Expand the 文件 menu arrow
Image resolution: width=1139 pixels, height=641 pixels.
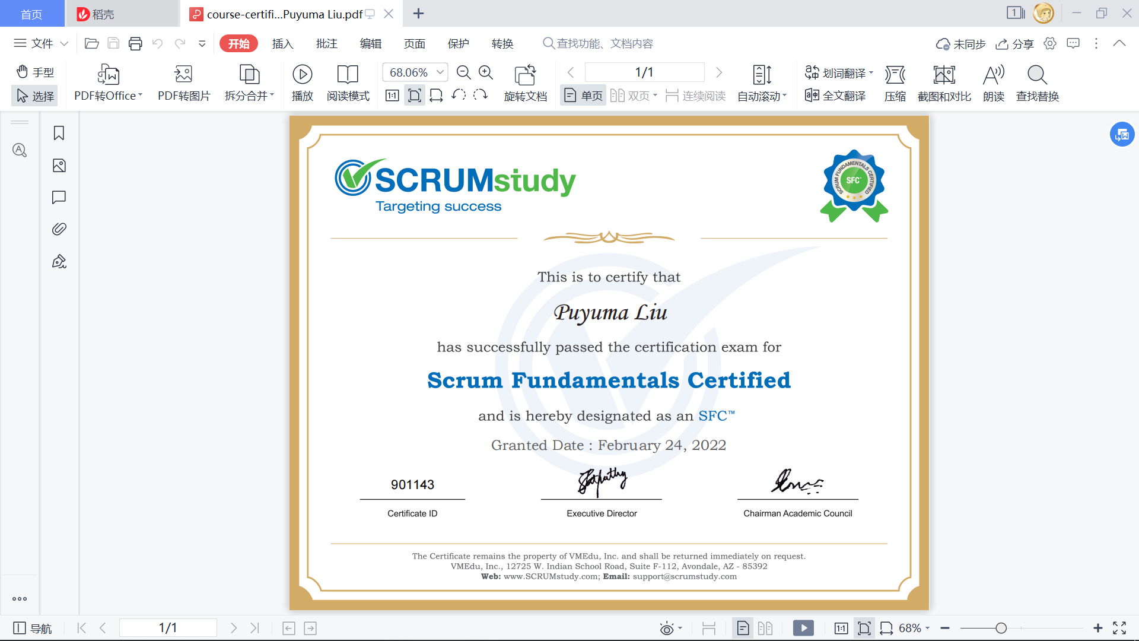(64, 43)
